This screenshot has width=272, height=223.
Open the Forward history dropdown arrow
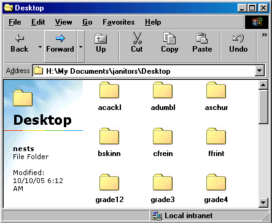click(x=80, y=47)
